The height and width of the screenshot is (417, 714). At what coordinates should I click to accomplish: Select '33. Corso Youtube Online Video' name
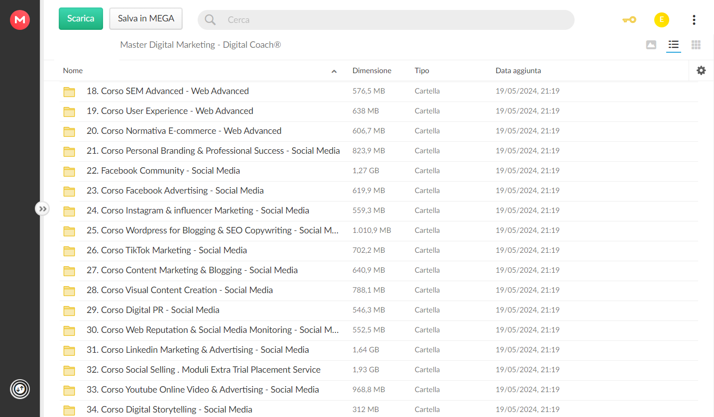tap(203, 390)
